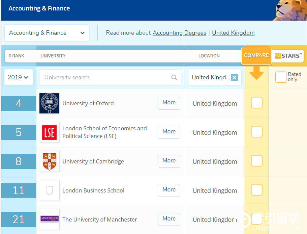The image size is (307, 234).
Task: Open the 2019 year dropdown
Action: pyautogui.click(x=19, y=77)
